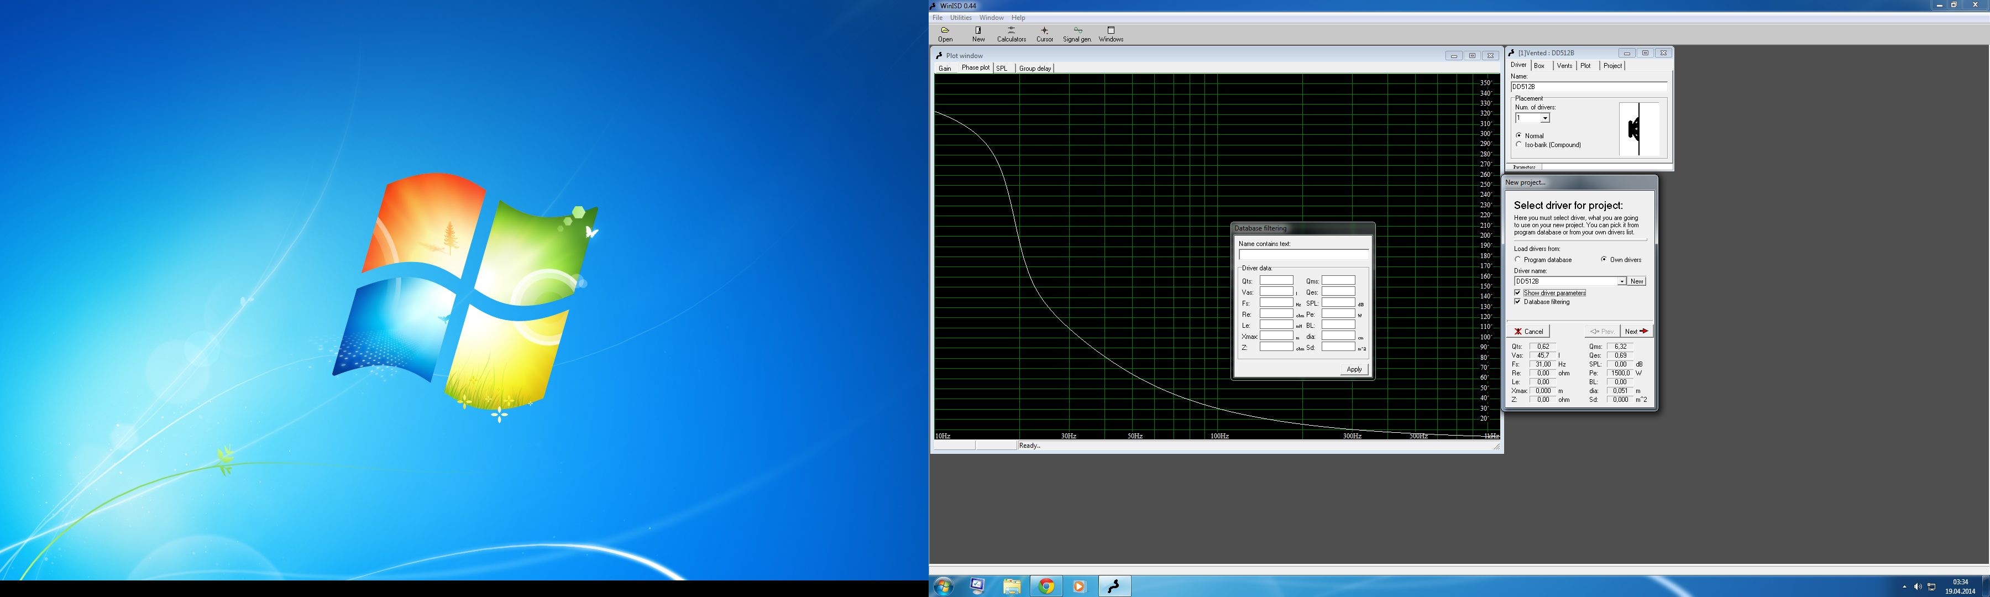This screenshot has width=1990, height=597.
Task: Click the volume speaker tray icon
Action: 1918,587
